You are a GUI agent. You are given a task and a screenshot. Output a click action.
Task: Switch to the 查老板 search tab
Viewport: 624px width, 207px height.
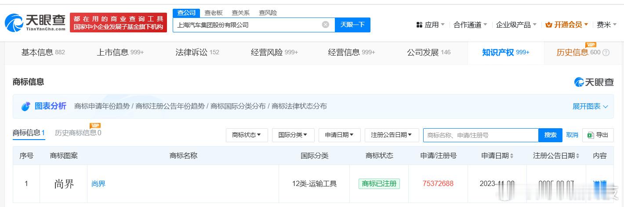(x=214, y=13)
